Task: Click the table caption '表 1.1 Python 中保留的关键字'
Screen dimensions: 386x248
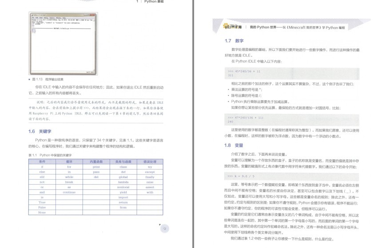Action: [x=50, y=155]
